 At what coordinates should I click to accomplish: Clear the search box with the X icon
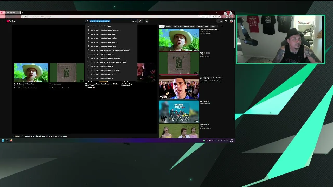tap(136, 21)
